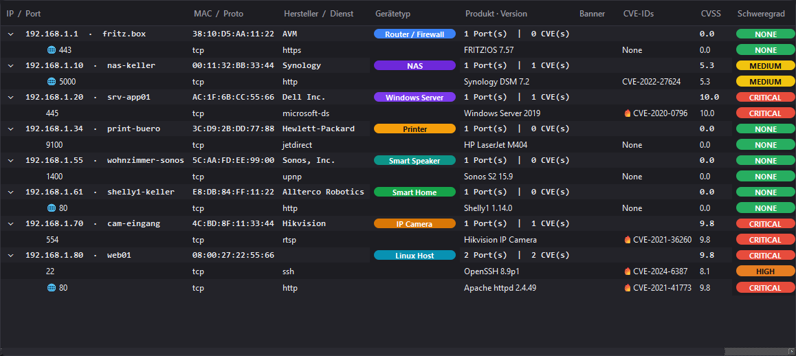Click the CVE-2021-36260 text
Viewport: 796px width, 356px height.
point(662,239)
